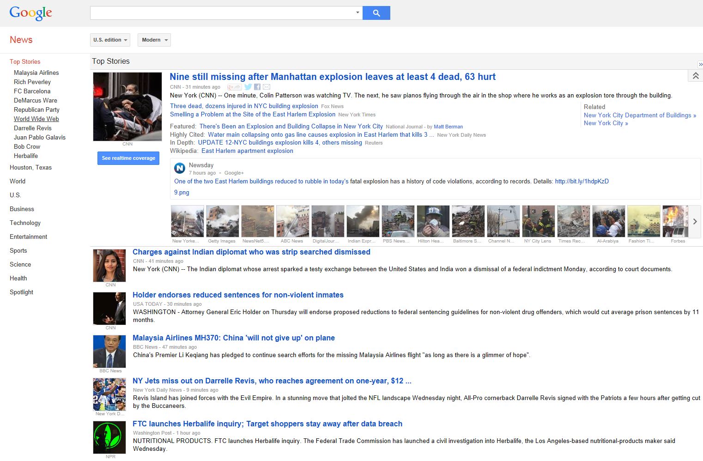Select the Republican Party topic
The height and width of the screenshot is (461, 703).
click(x=36, y=109)
